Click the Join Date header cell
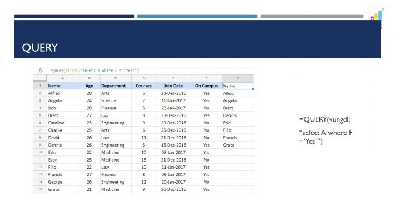Image resolution: width=395 pixels, height=222 pixels. click(173, 86)
